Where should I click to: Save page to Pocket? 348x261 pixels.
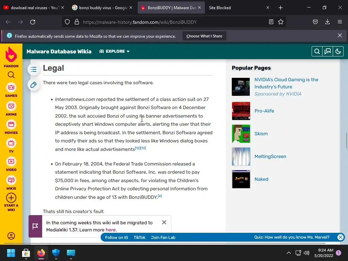(315, 22)
